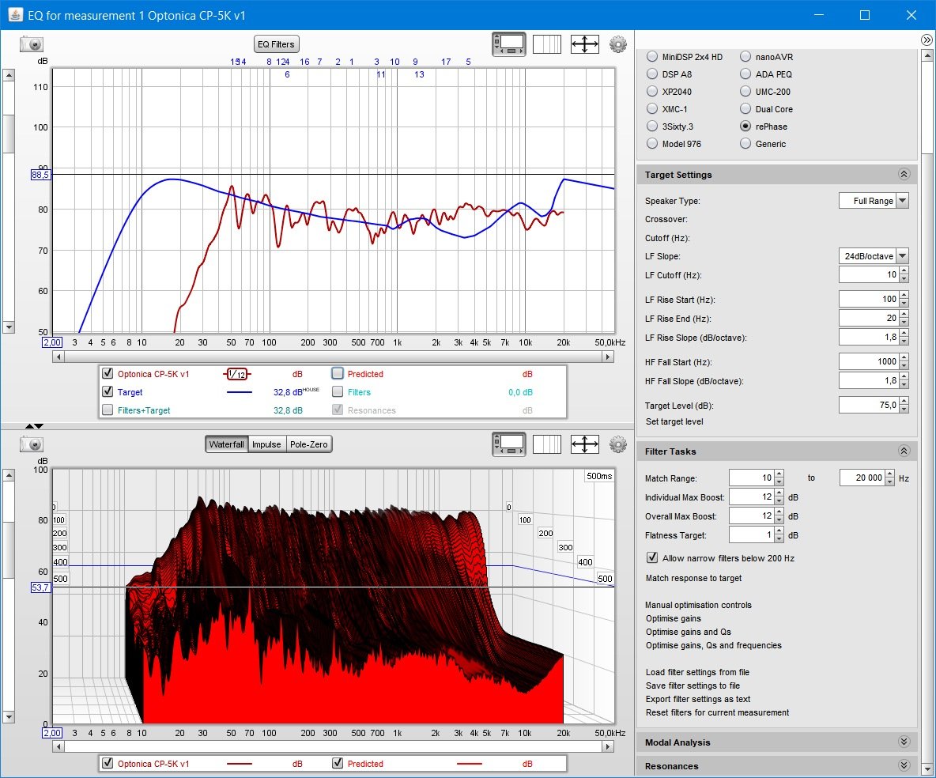936x778 pixels.
Task: Enable the Filters+Target trace checkbox
Action: [x=108, y=410]
